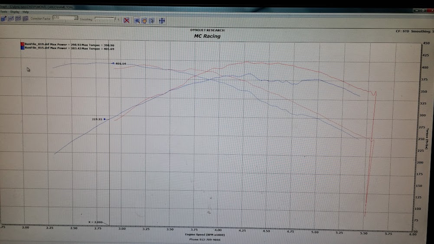Click the DYNOJET RESEARCH header text
Viewport: 434px width, 244px height.
[207, 30]
